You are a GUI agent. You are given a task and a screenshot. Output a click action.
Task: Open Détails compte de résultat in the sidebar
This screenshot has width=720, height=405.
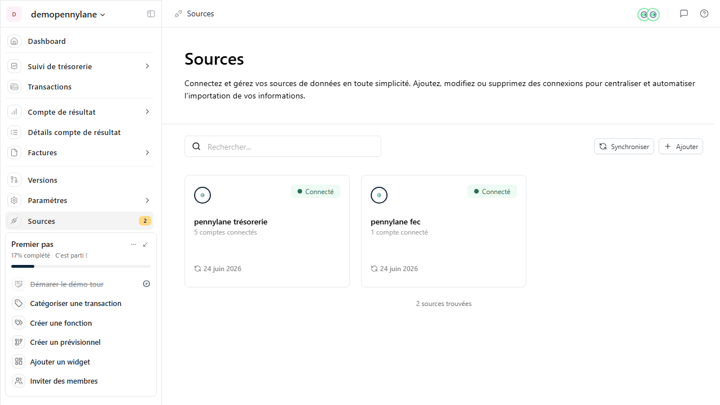[79, 132]
